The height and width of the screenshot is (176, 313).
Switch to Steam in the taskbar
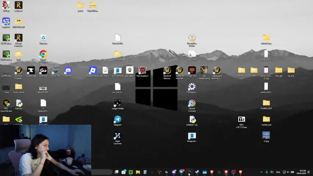[197, 172]
